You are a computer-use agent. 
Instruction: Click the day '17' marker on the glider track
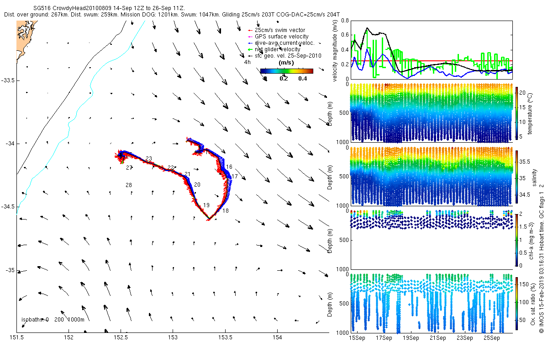pos(235,176)
